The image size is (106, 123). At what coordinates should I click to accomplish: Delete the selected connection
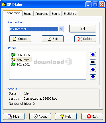pyautogui.click(x=85, y=39)
